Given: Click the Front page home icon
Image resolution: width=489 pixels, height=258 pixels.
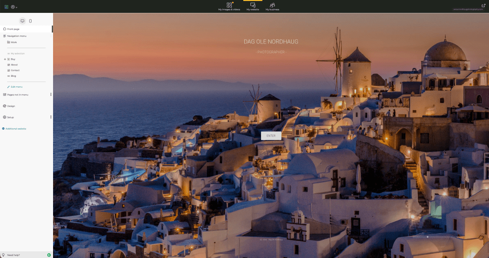Looking at the screenshot, I should pos(4,29).
